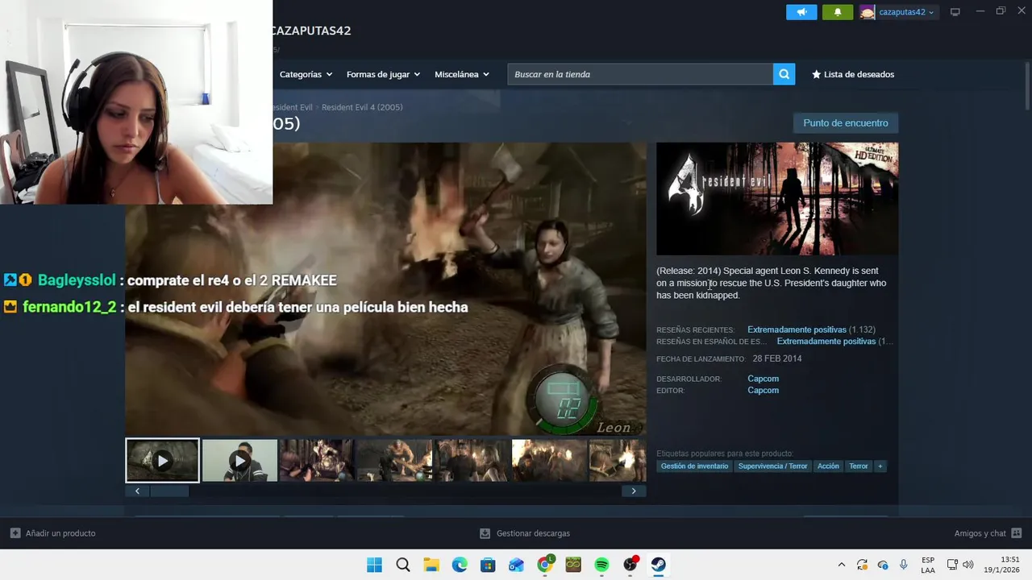Select the Supervivencia / Terror tag

click(x=772, y=466)
